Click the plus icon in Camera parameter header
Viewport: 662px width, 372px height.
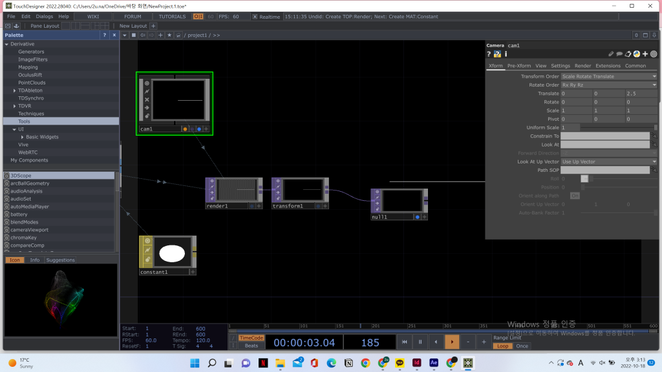click(x=645, y=54)
